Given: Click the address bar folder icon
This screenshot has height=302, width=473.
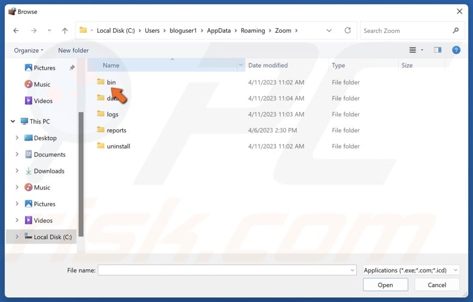Looking at the screenshot, I should 83,30.
